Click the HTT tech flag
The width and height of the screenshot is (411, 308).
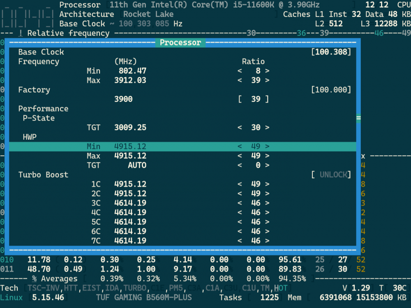pos(71,288)
